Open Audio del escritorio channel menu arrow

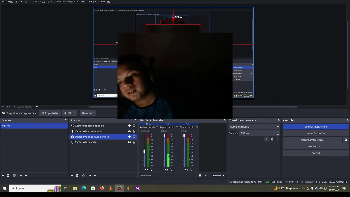pyautogui.click(x=157, y=127)
